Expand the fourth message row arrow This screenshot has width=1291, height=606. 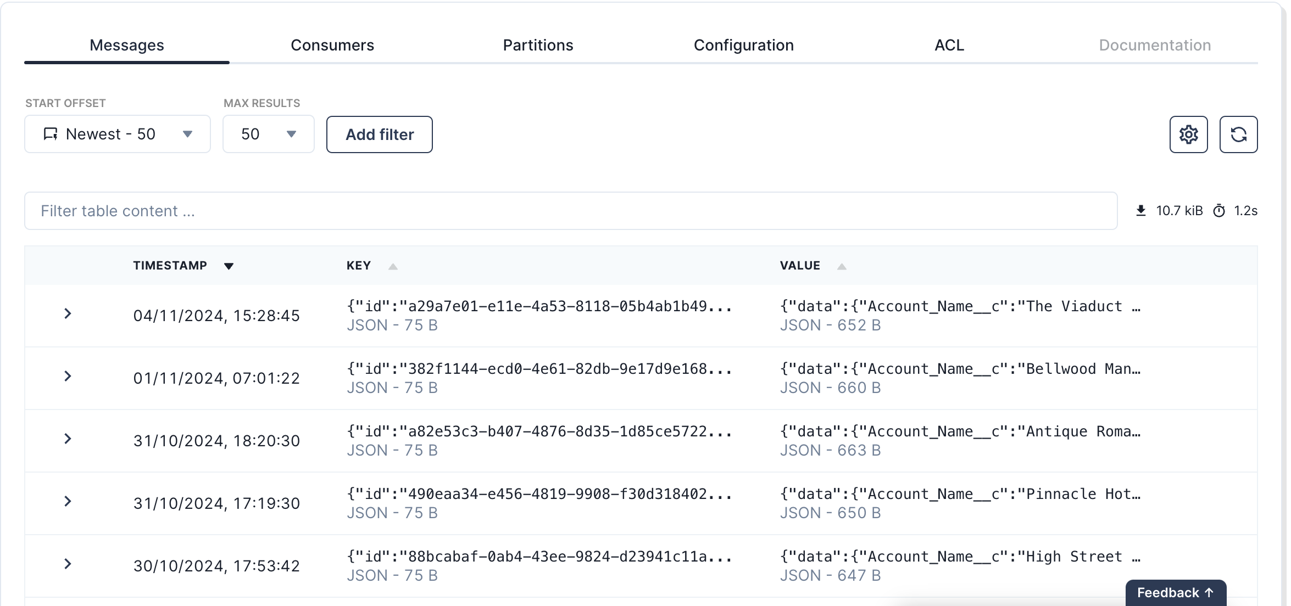coord(69,502)
